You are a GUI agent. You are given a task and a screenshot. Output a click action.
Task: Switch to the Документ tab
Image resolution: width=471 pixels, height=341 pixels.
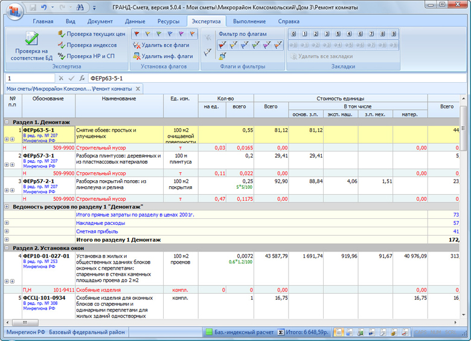click(x=100, y=21)
